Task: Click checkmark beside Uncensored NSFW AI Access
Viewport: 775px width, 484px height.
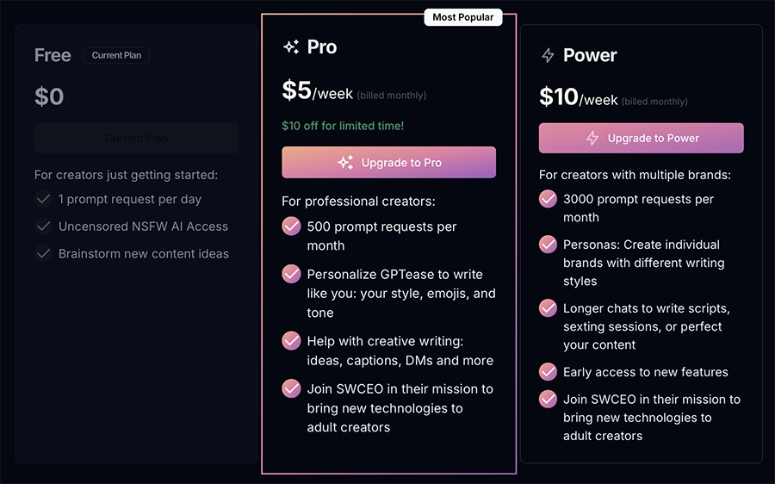Action: pyautogui.click(x=43, y=226)
